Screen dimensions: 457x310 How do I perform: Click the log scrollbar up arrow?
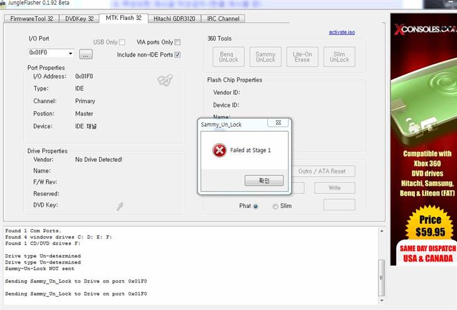(382, 231)
